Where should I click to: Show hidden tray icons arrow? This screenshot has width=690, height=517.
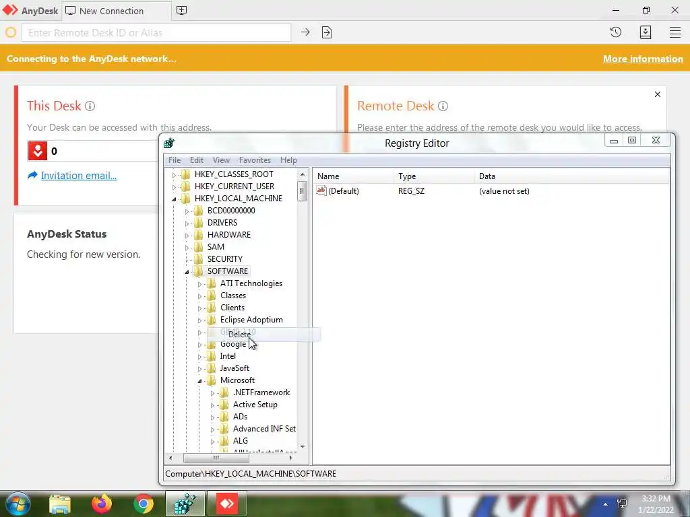606,504
